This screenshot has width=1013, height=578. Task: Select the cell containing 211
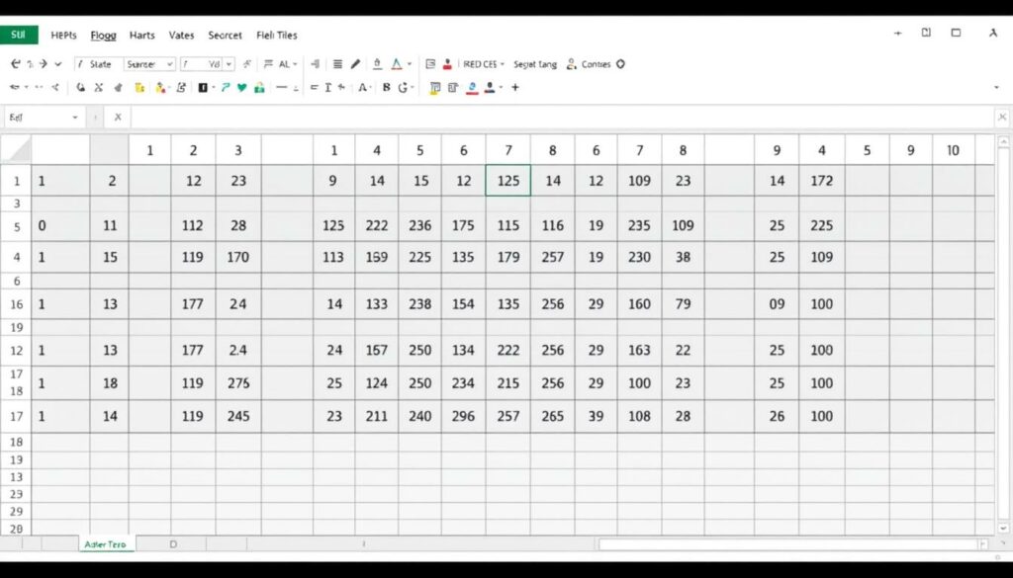377,416
